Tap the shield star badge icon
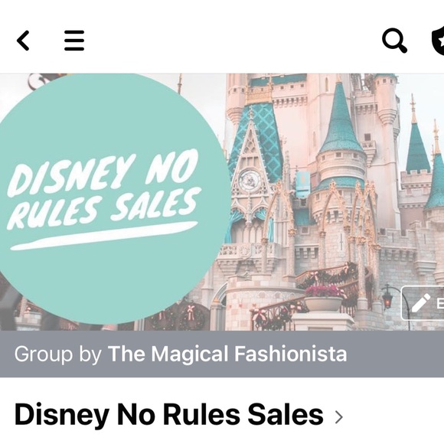444x444 pixels. pyautogui.click(x=438, y=41)
